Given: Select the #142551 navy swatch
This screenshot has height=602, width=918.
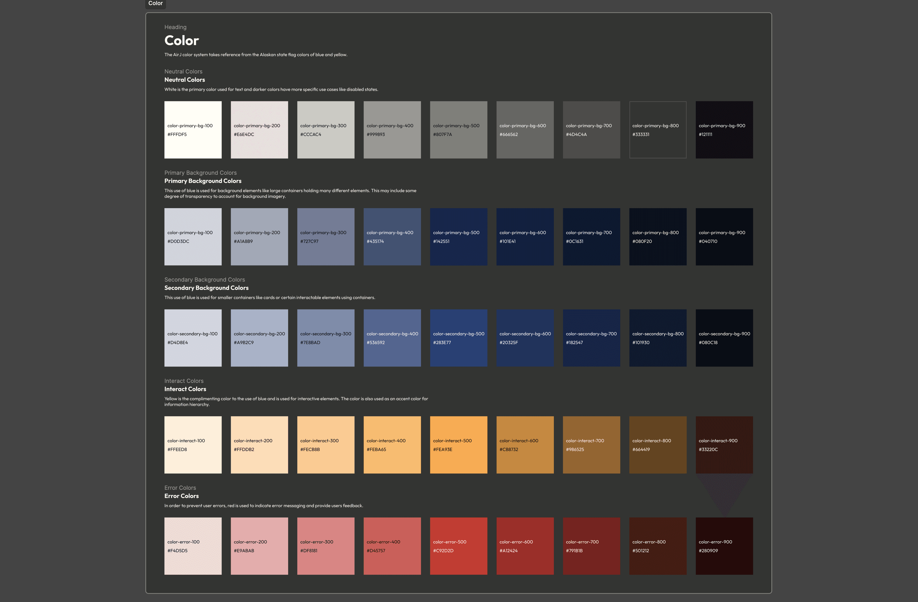Looking at the screenshot, I should click(x=458, y=237).
